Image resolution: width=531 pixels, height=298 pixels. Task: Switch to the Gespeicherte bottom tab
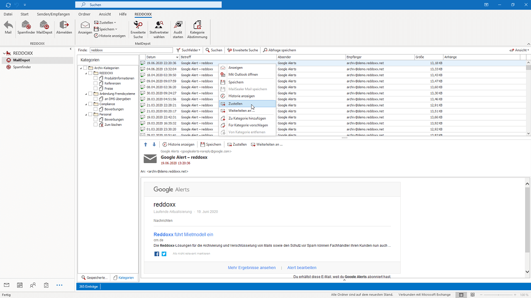[x=95, y=278]
